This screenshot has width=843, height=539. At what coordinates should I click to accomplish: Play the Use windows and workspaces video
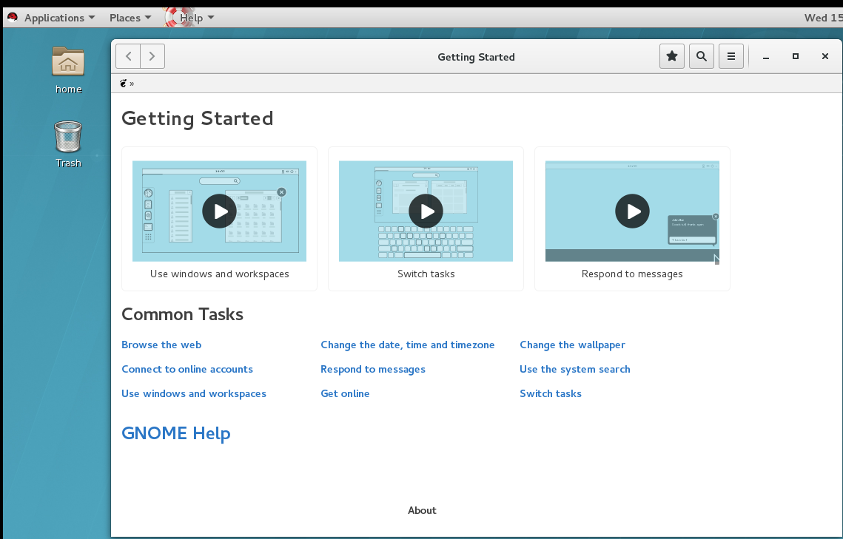tap(219, 211)
